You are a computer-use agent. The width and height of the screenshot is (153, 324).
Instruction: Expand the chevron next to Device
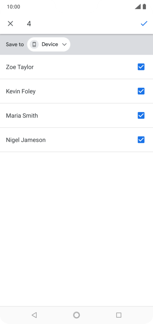click(x=64, y=44)
